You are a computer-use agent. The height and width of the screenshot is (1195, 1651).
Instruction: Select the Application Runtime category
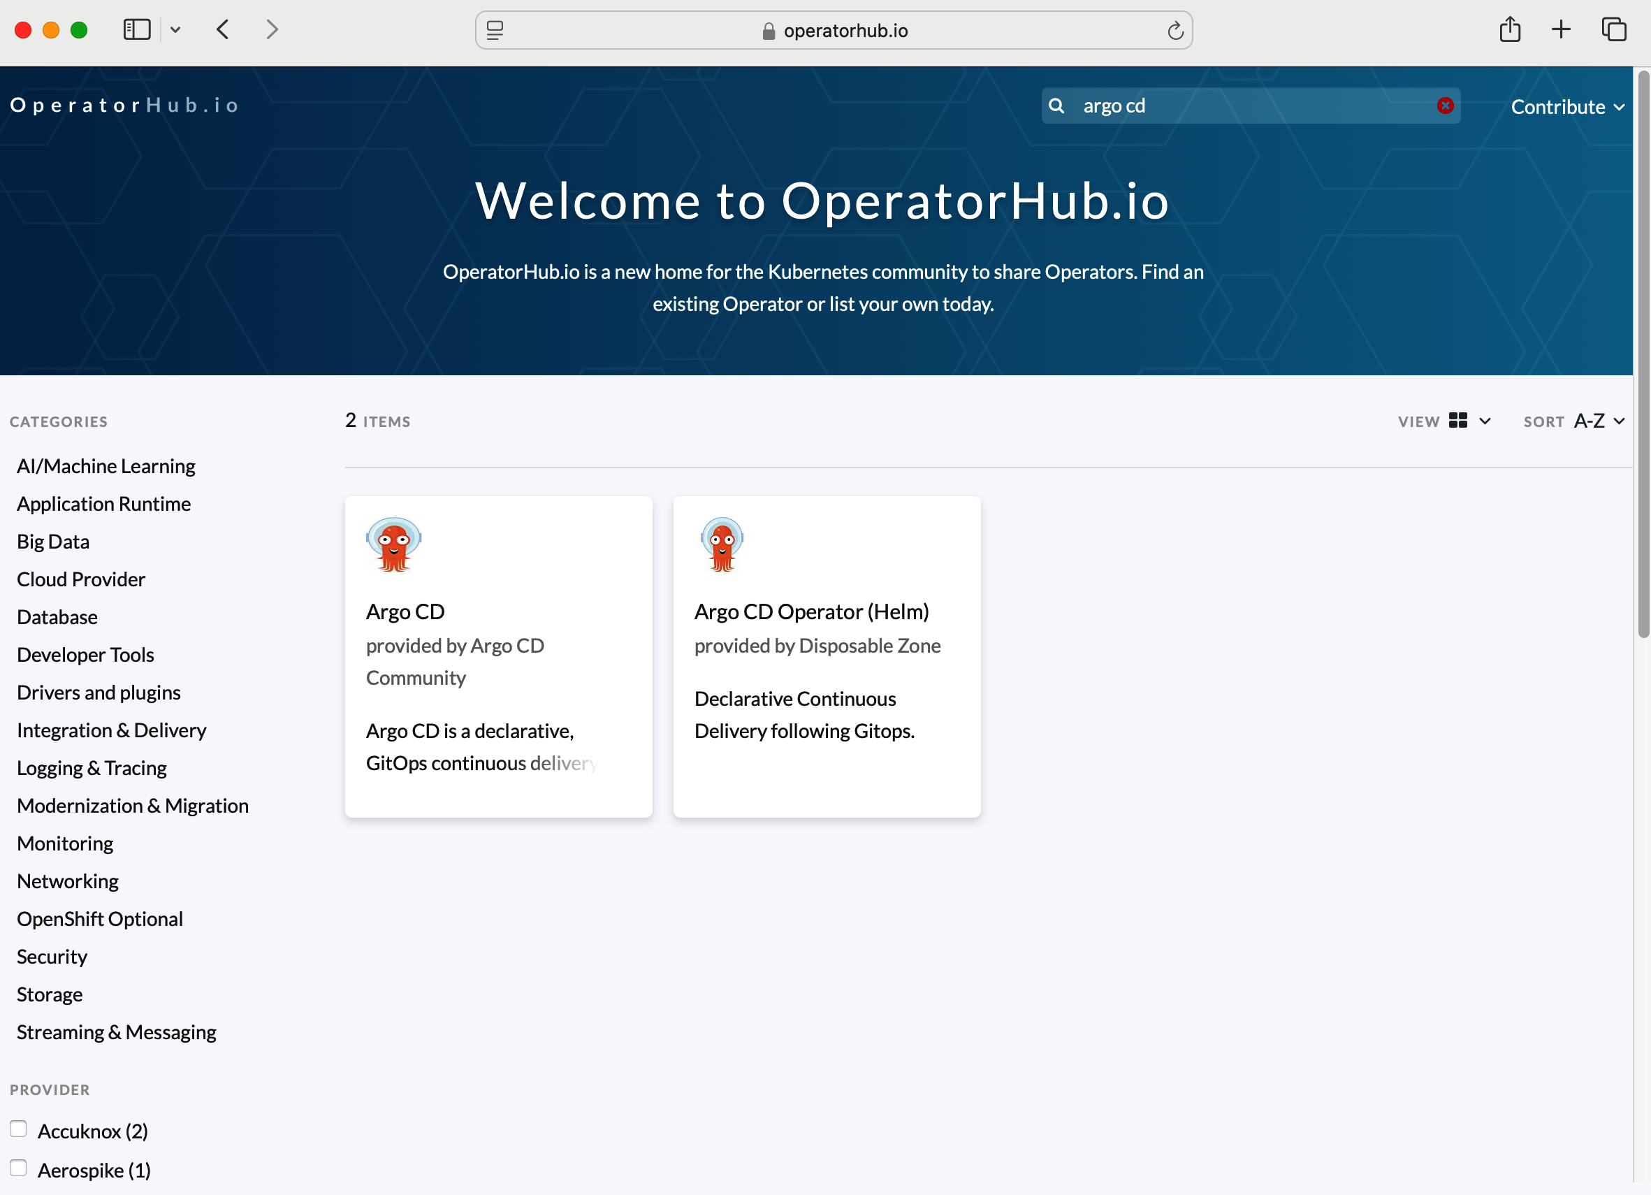(x=104, y=504)
